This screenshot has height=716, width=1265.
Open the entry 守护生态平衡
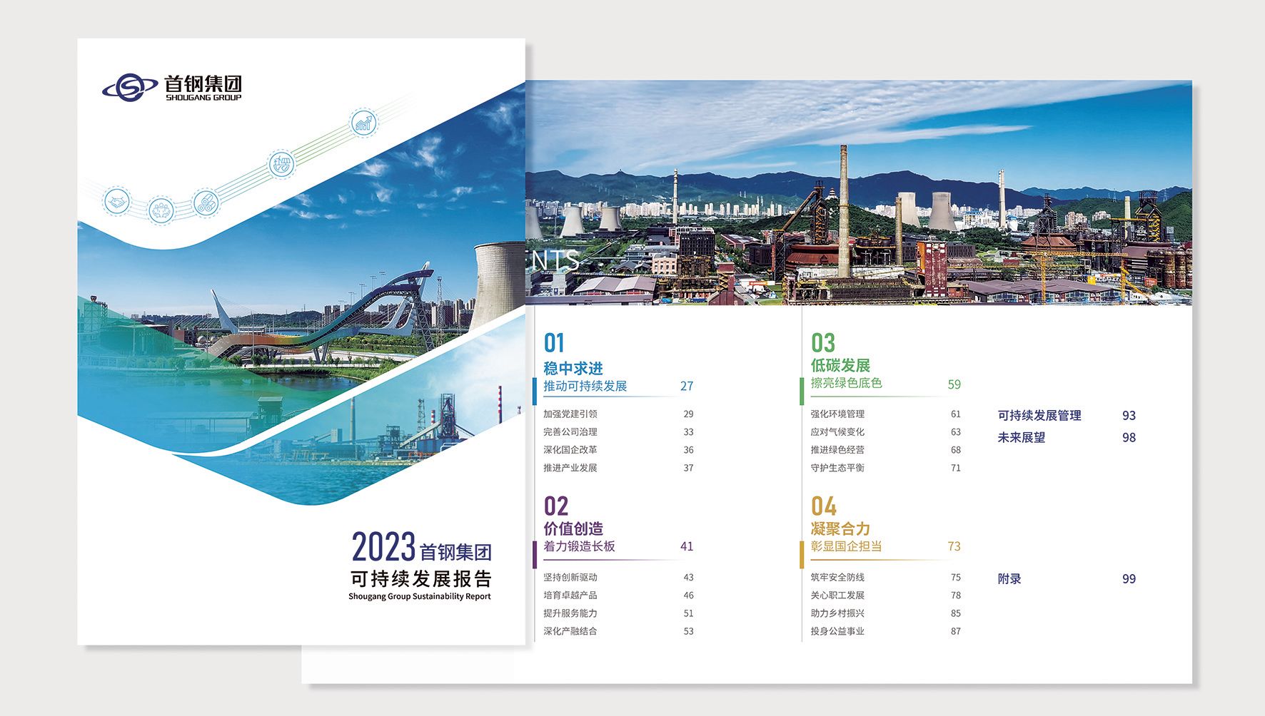pyautogui.click(x=837, y=468)
